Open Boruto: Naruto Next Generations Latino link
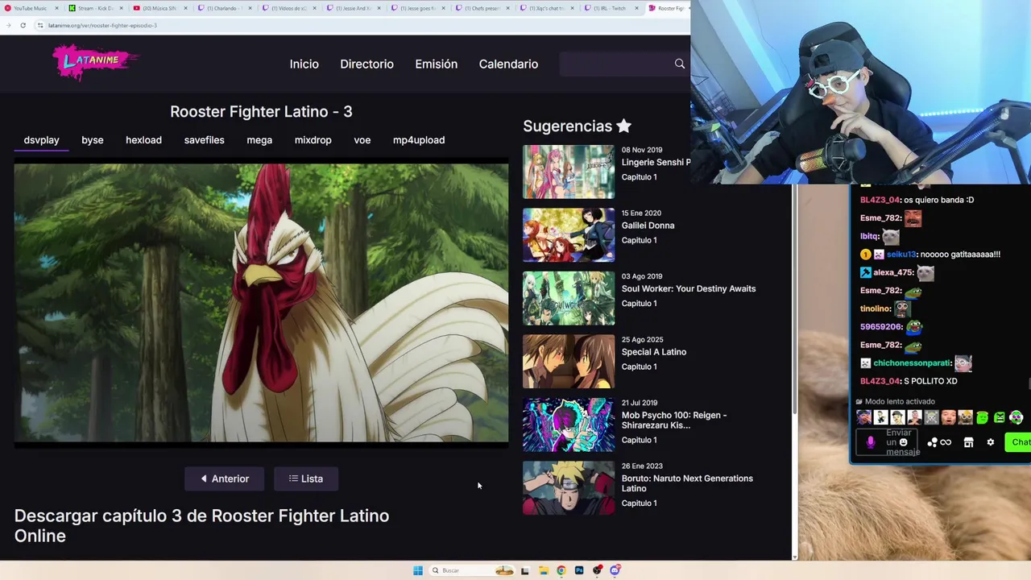The width and height of the screenshot is (1031, 580). click(687, 483)
